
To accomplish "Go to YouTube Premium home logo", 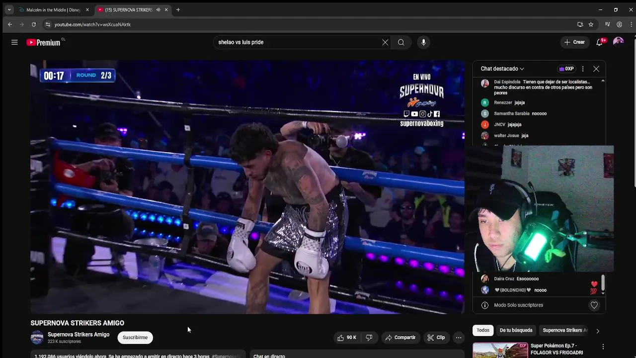I will tap(44, 42).
